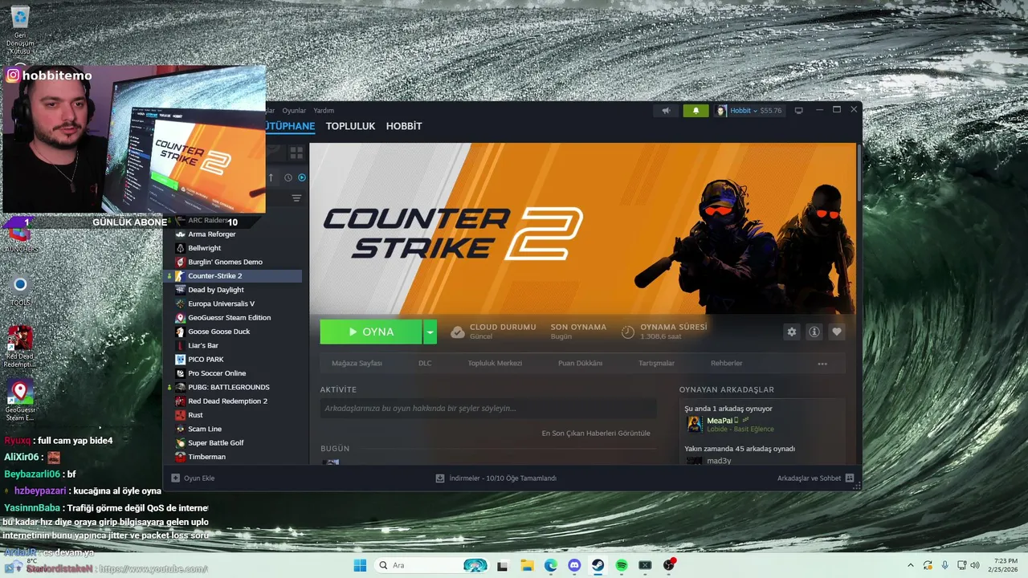The width and height of the screenshot is (1028, 578).
Task: Click the Hobbit profile avatar
Action: pyautogui.click(x=721, y=111)
